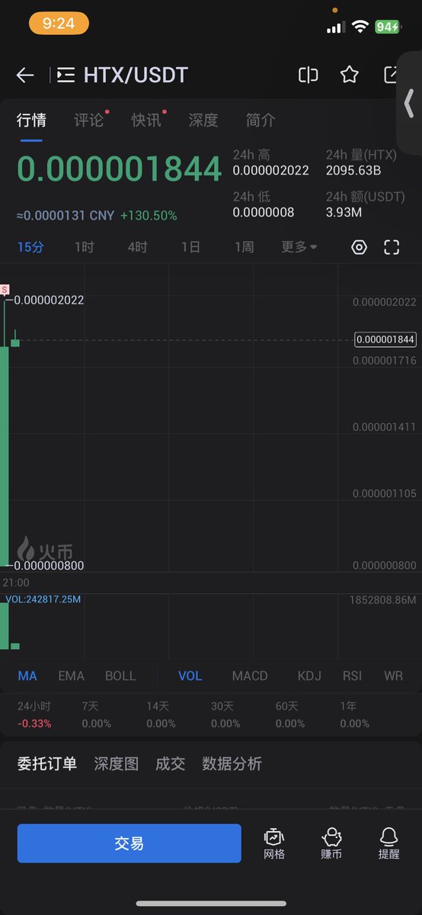Toggle the WR sub-indicator
The width and height of the screenshot is (422, 915).
coord(393,676)
